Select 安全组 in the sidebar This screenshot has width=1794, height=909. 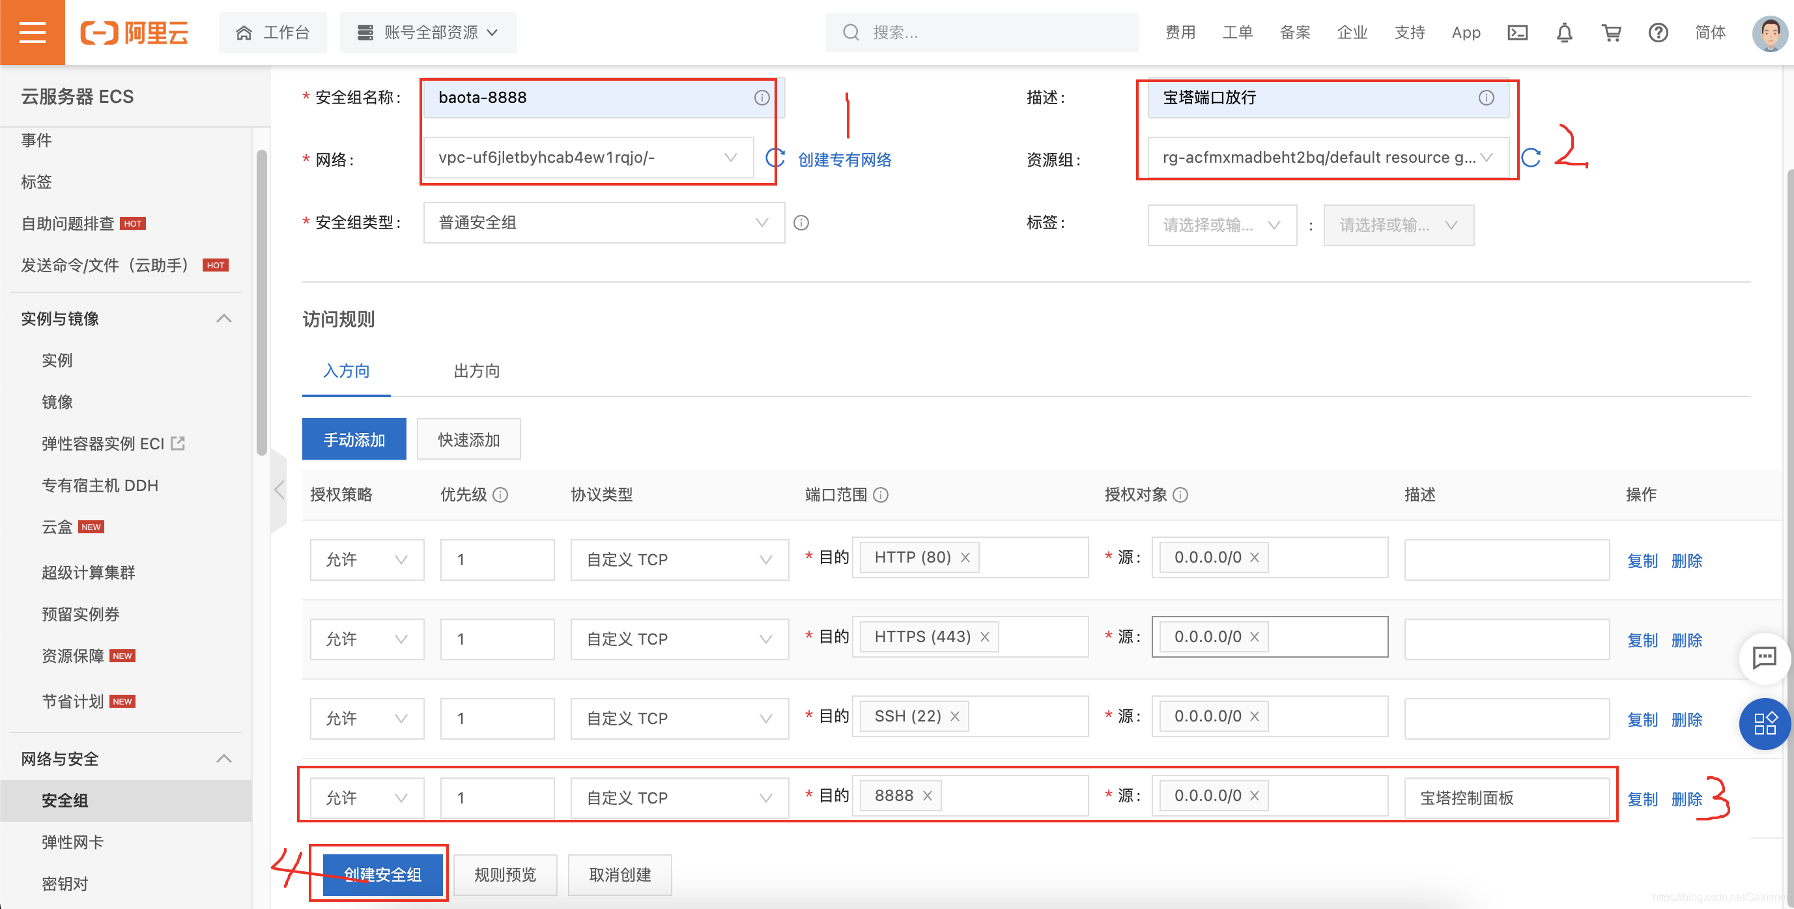(x=64, y=800)
